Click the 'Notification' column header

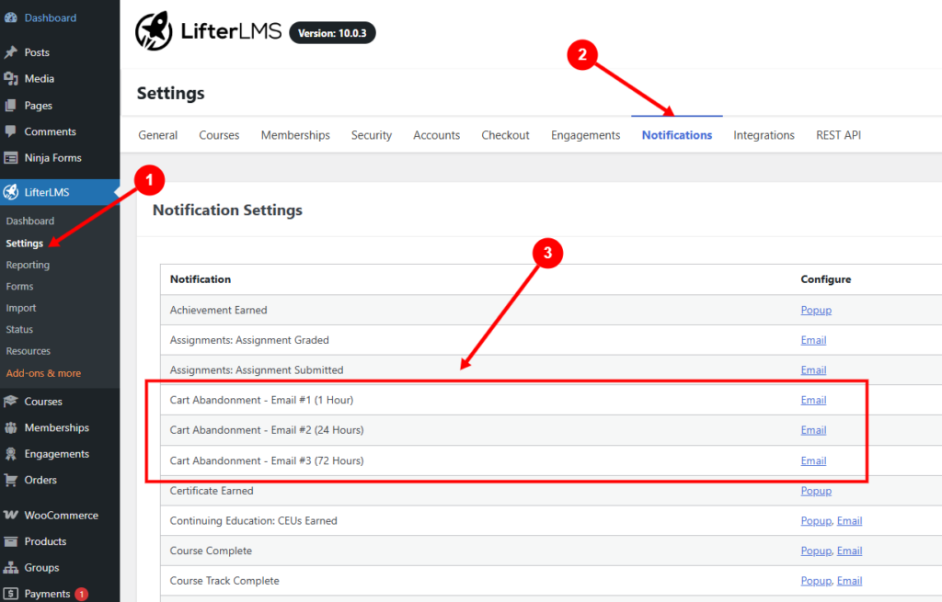coord(200,279)
